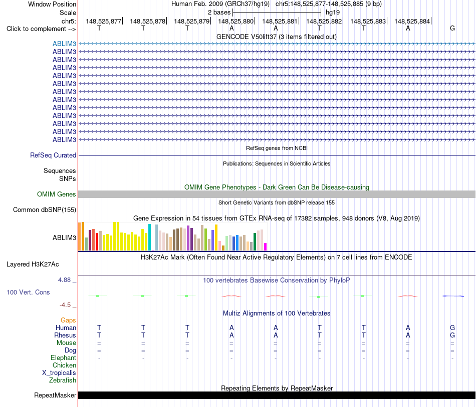Open 'H3K27Ac Mark' ENCODE track title
This screenshot has width=476, height=407.
[277, 257]
